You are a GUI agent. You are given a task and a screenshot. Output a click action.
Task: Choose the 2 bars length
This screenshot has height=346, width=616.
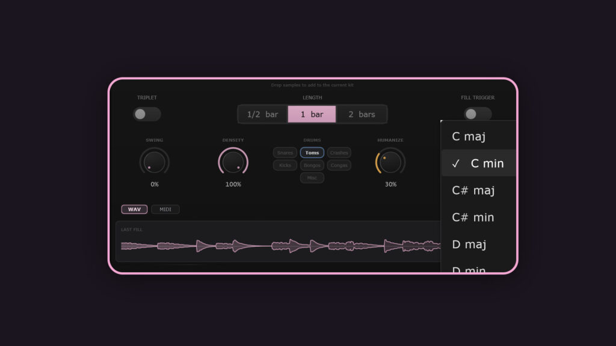point(362,114)
